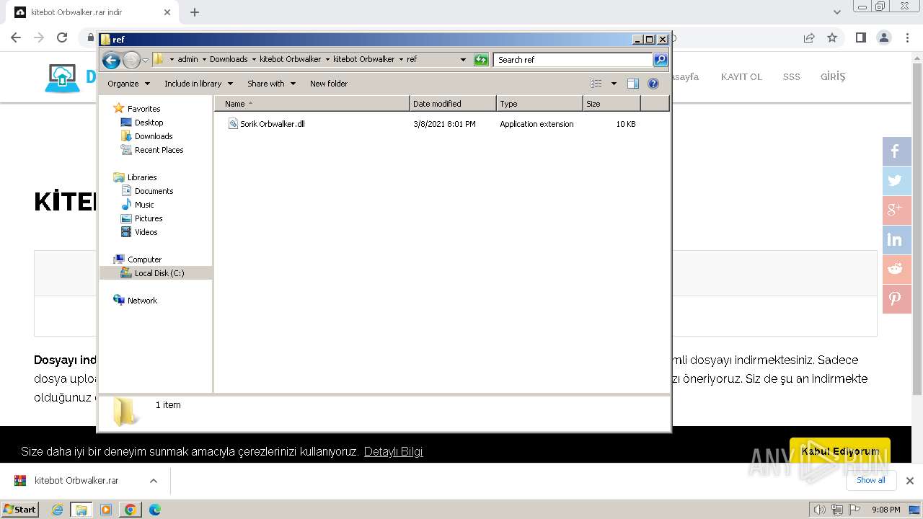Open Chrome profile avatar icon
This screenshot has height=519, width=923.
coord(883,37)
